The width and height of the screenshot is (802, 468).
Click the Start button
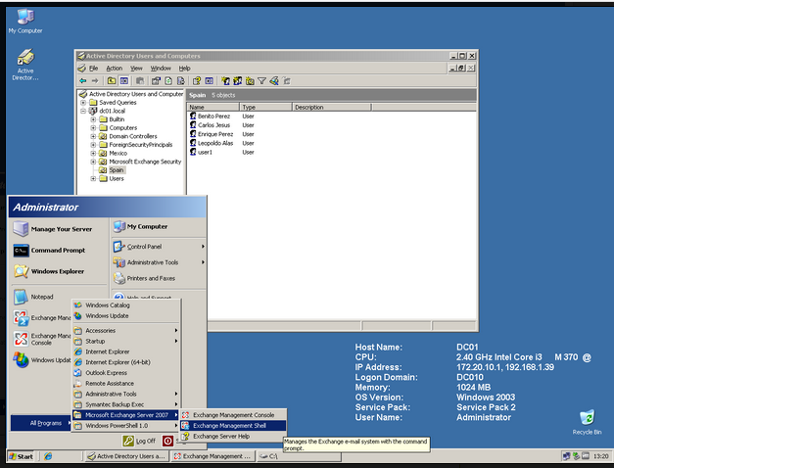coord(22,456)
